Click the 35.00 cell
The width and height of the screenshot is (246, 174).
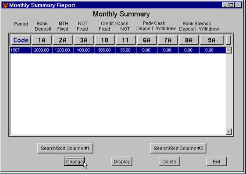tap(125, 50)
